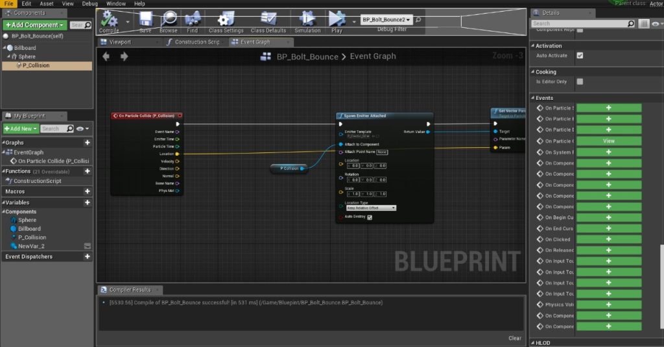Viewport: 664px width, 347px height.
Task: Toggle the Component Replicates checkbox at top of Details
Action: [580, 30]
